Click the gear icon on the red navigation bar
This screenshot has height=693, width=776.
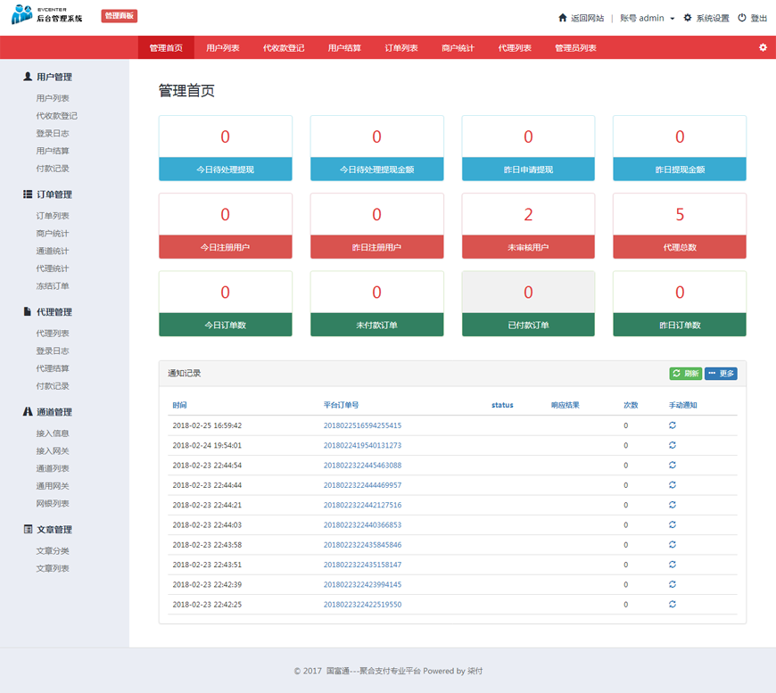pyautogui.click(x=763, y=47)
